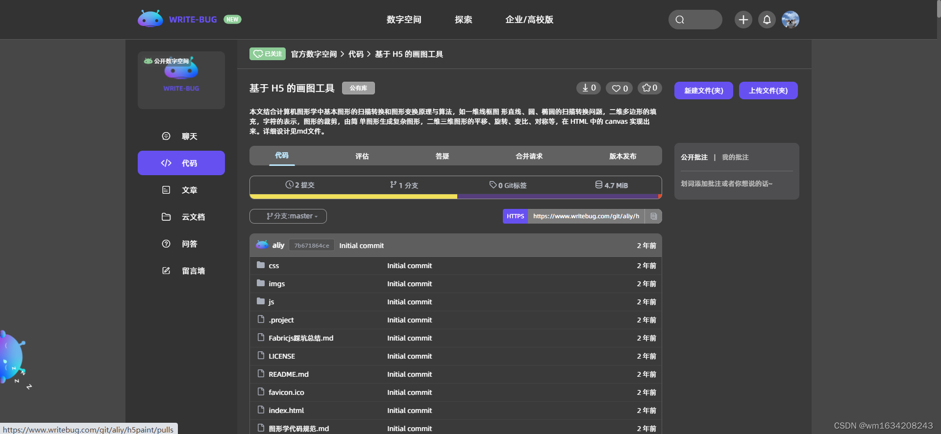The image size is (941, 434).
Task: Click the css row Initial commit message
Action: (410, 266)
